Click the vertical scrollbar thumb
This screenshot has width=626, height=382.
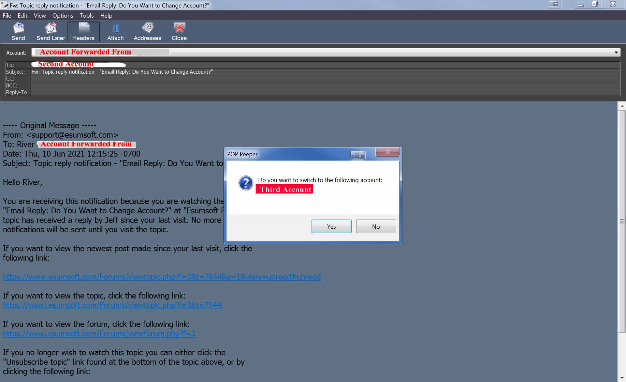(x=622, y=222)
